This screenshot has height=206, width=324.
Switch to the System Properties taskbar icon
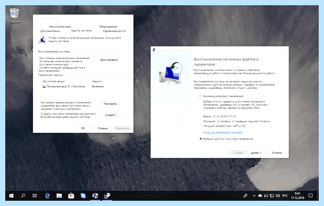[95, 196]
